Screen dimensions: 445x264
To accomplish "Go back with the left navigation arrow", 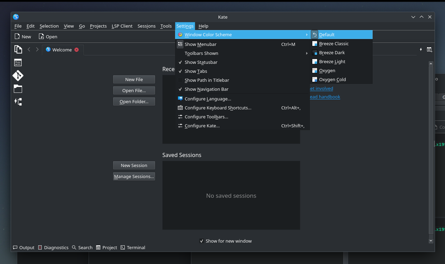I will click(x=29, y=50).
